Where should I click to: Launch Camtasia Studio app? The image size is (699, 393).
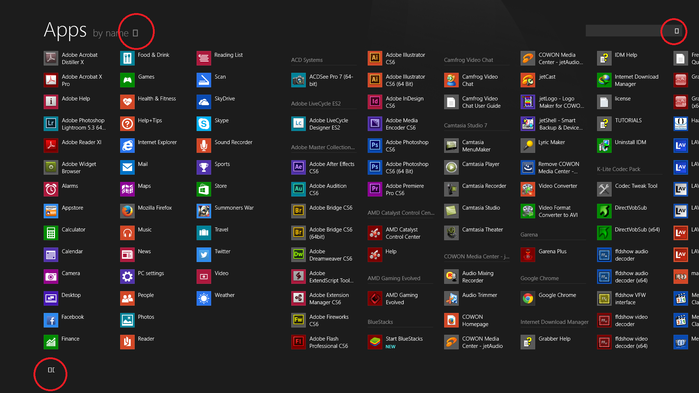(451, 211)
